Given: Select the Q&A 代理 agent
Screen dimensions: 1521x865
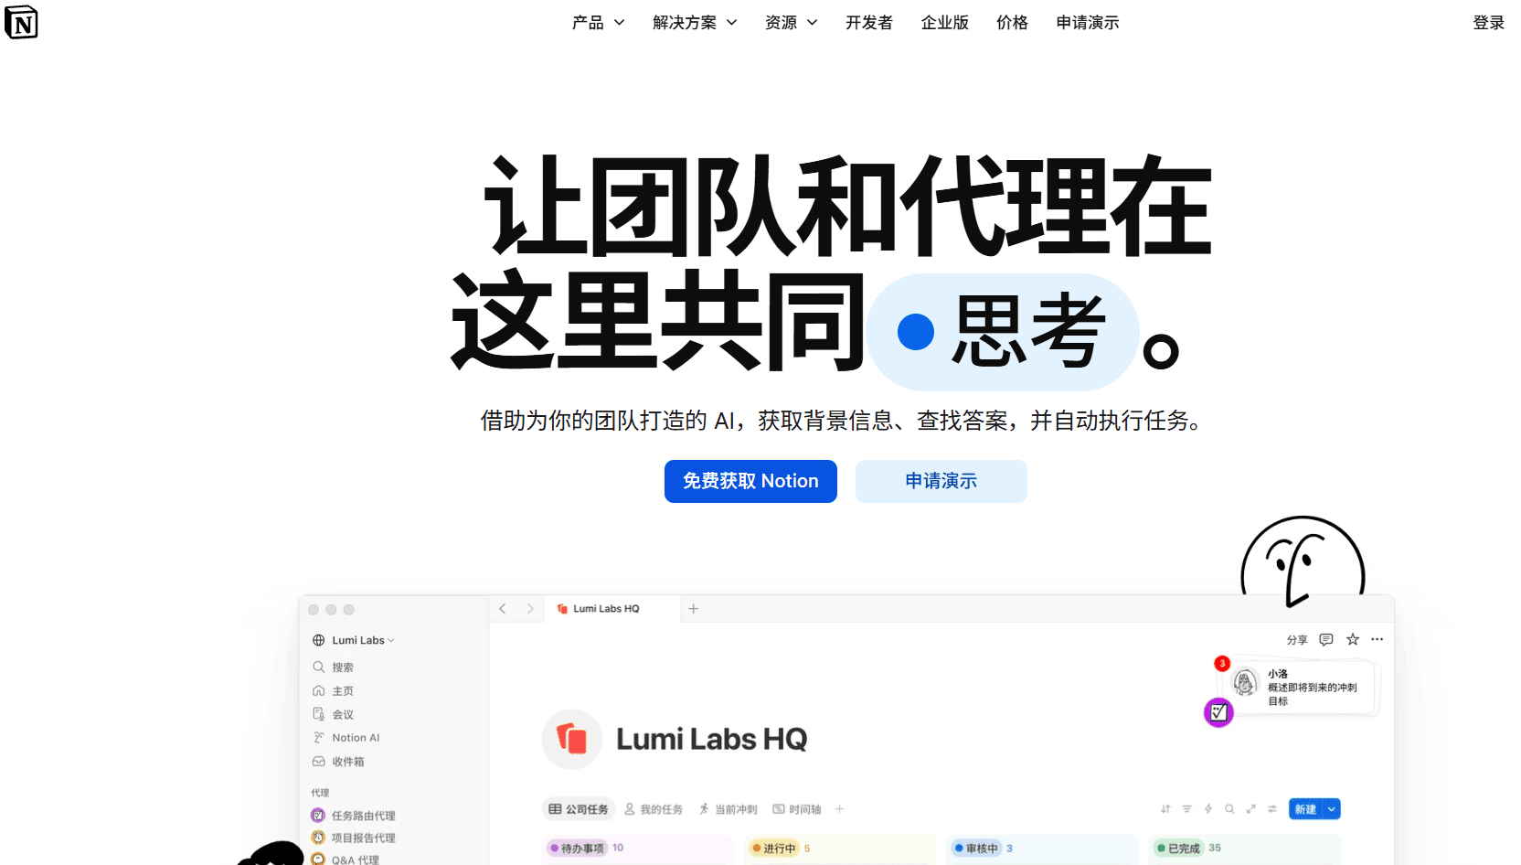Looking at the screenshot, I should click(346, 860).
